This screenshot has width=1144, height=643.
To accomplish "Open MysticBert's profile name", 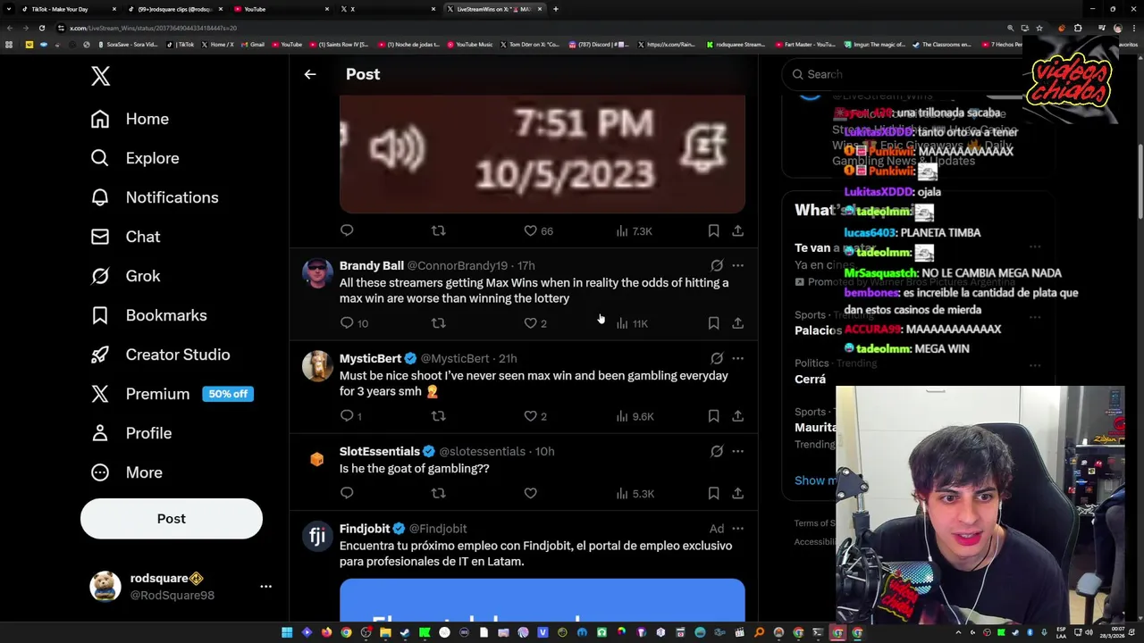I will click(x=370, y=358).
